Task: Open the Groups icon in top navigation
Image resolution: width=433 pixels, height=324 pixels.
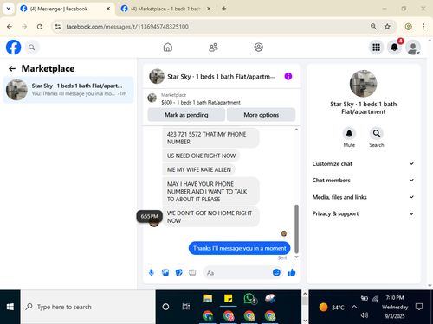Action: pos(259,48)
